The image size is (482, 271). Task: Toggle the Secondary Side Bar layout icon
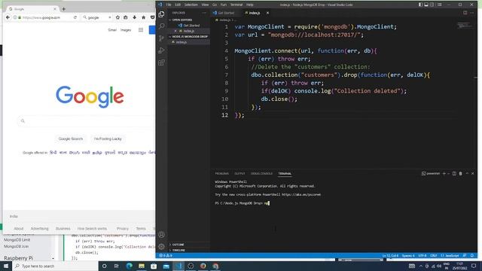tap(432, 5)
